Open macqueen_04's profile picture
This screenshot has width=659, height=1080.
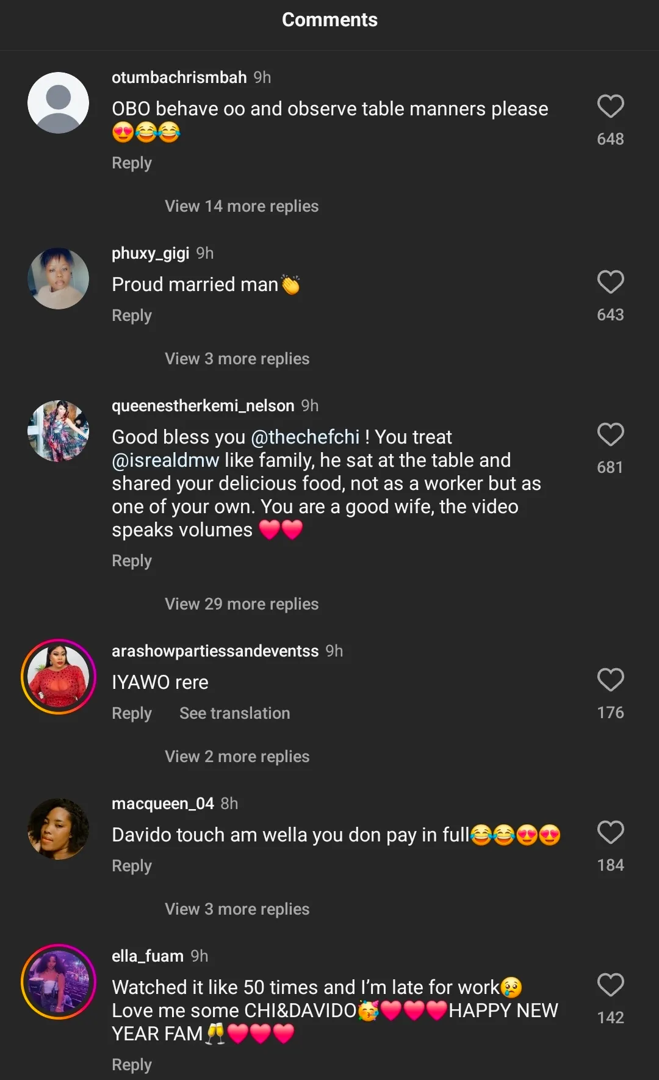click(x=59, y=829)
